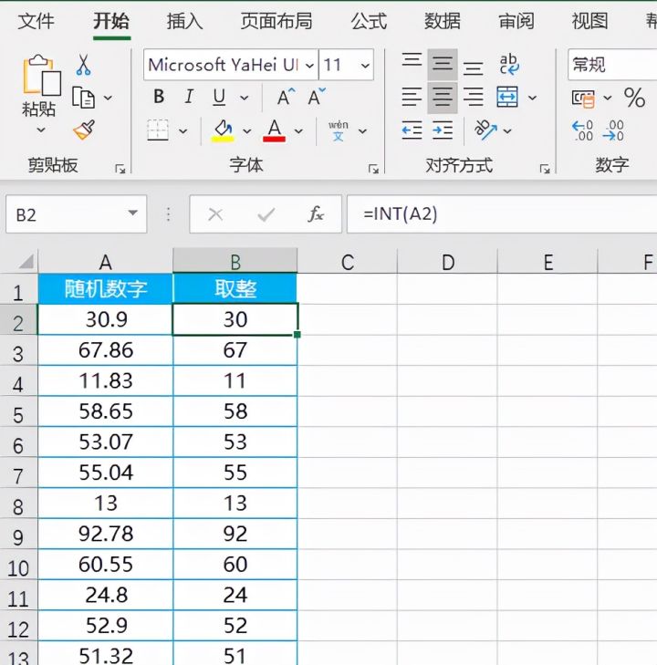Click the wén phonetic guide icon
The height and width of the screenshot is (665, 657).
click(x=338, y=130)
